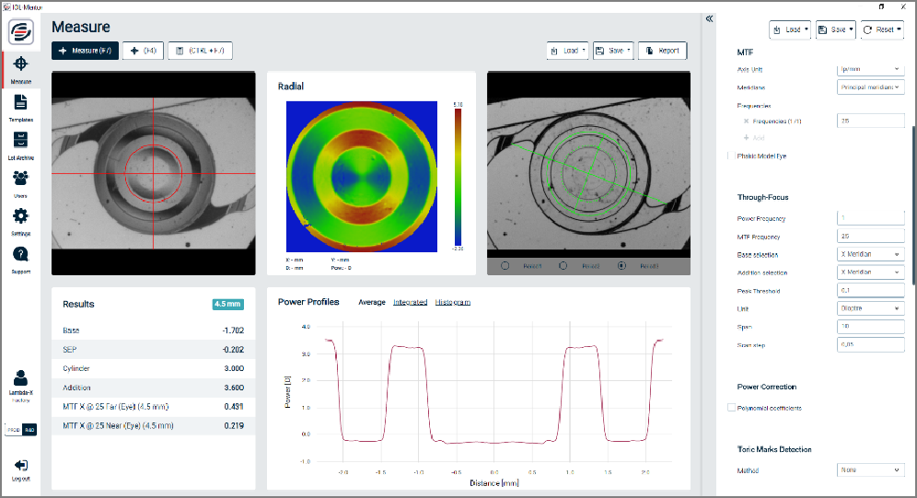Image resolution: width=917 pixels, height=498 pixels.
Task: Open the Toric Marks Method dropdown
Action: 871,470
